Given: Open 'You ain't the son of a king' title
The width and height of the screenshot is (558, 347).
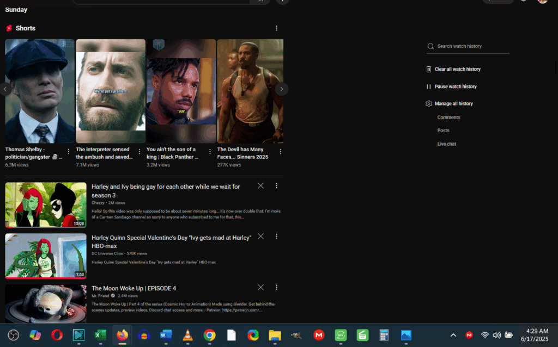Looking at the screenshot, I should (x=173, y=153).
